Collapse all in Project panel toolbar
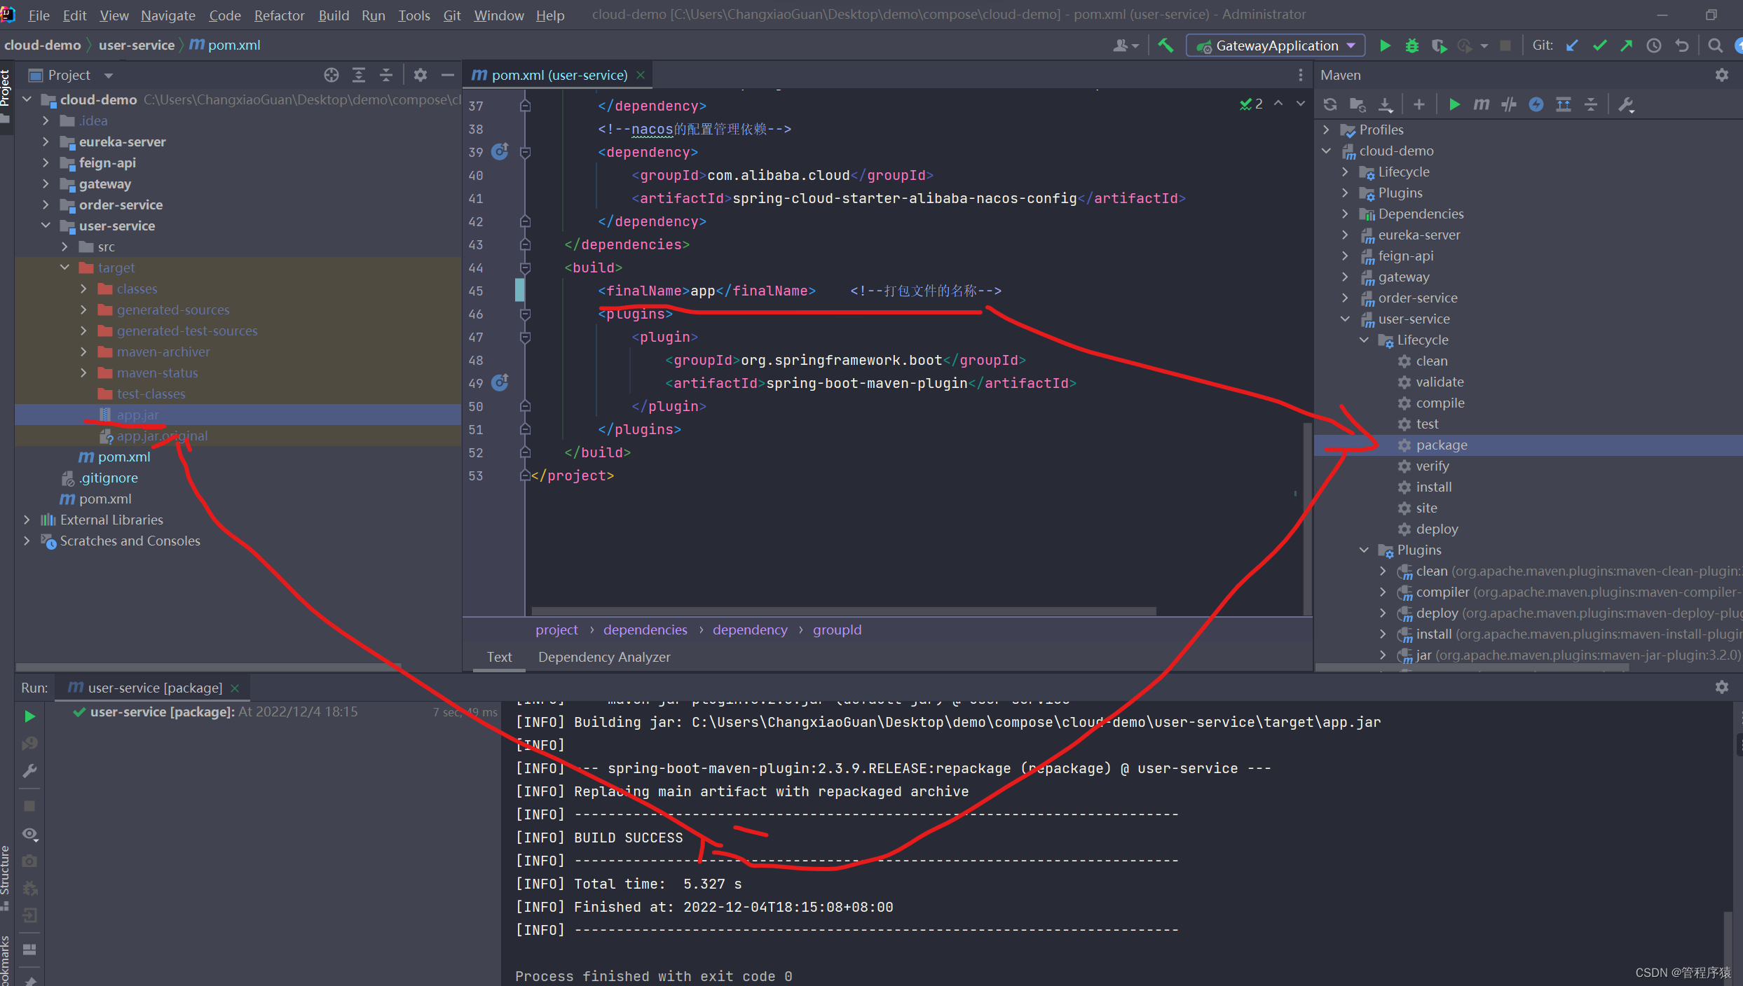The image size is (1743, 986). coord(386,75)
